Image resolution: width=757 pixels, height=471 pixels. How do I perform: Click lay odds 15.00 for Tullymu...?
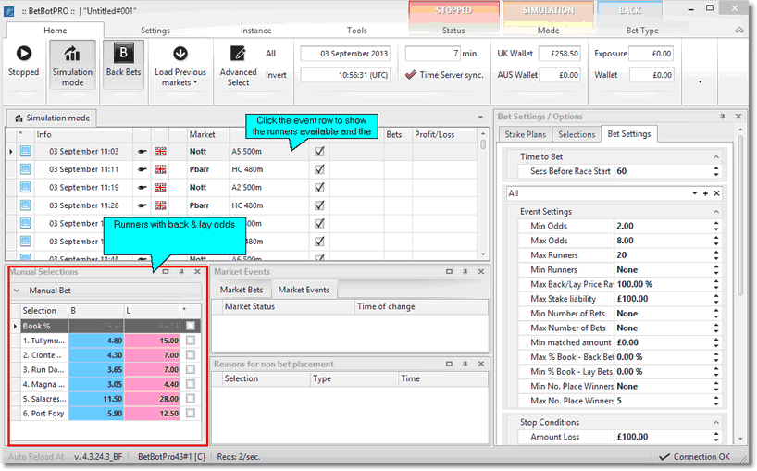(152, 341)
